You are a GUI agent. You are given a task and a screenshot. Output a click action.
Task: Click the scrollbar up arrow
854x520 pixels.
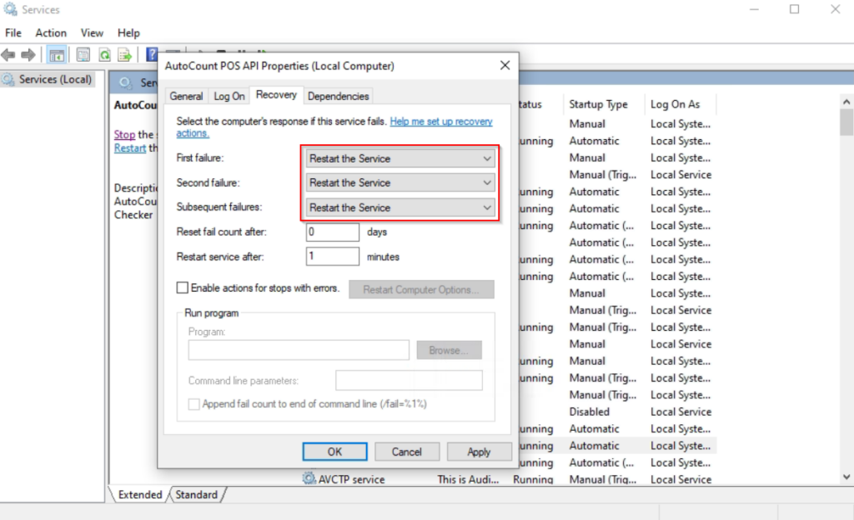[x=846, y=102]
